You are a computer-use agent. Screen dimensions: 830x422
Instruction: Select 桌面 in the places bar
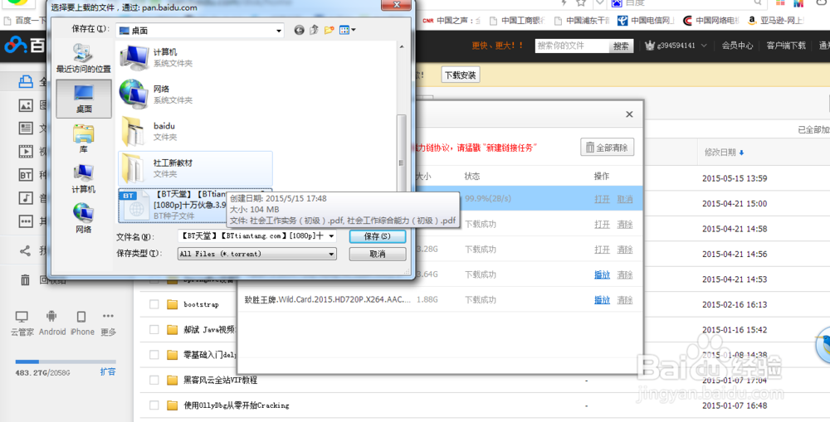[84, 99]
